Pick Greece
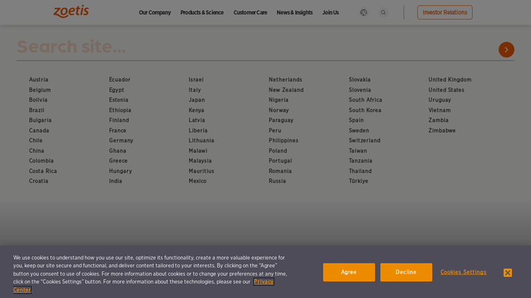This screenshot has width=531, height=298. (118, 160)
